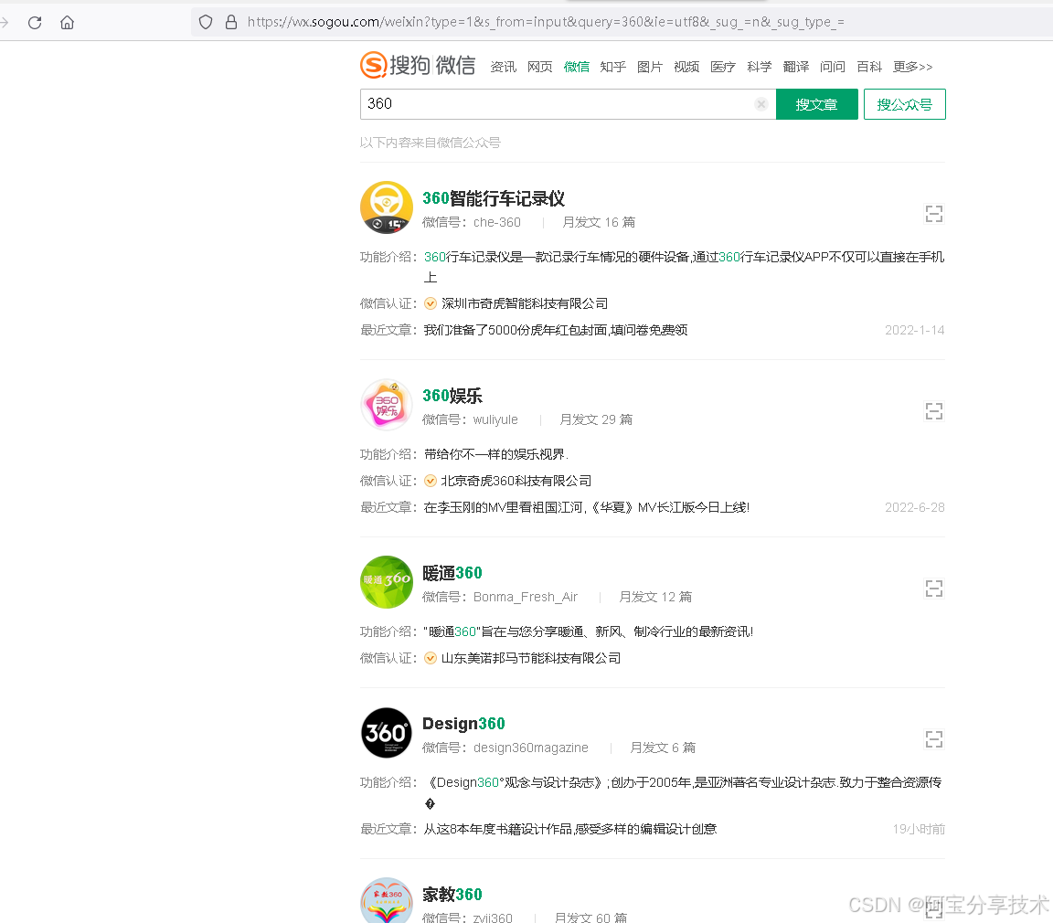Switch to the 知乎 tab
The height and width of the screenshot is (923, 1053).
tap(613, 67)
